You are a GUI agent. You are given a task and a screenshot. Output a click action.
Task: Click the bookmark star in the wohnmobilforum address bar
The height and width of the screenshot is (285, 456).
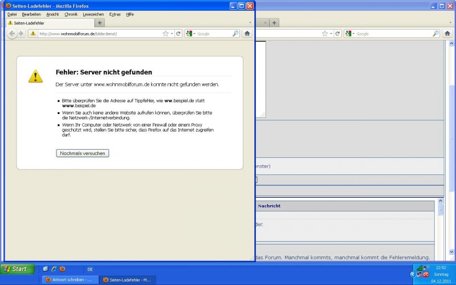[165, 34]
